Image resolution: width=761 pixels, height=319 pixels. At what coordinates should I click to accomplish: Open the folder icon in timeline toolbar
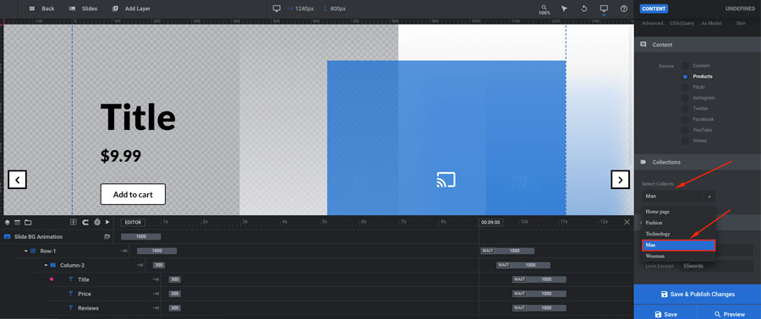tap(28, 222)
